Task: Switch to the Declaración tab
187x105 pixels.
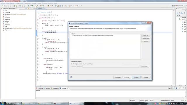Action: coord(55,88)
